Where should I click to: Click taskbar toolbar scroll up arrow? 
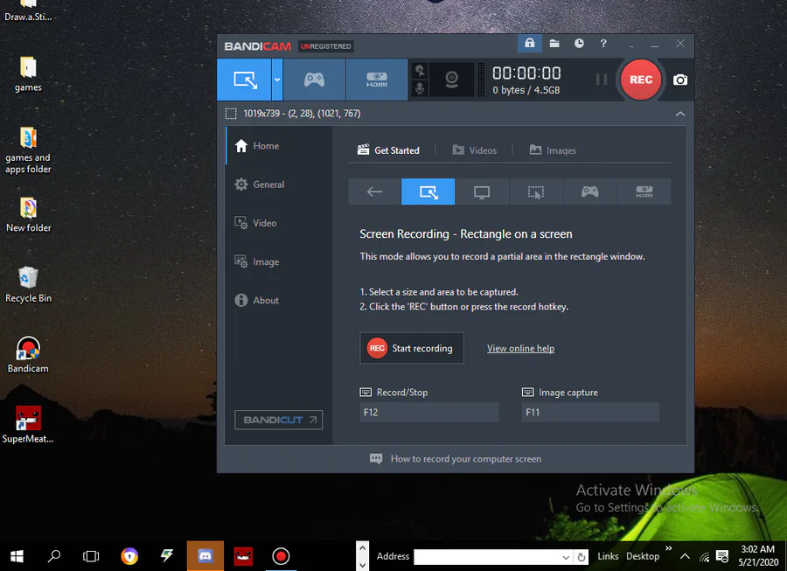(x=362, y=548)
